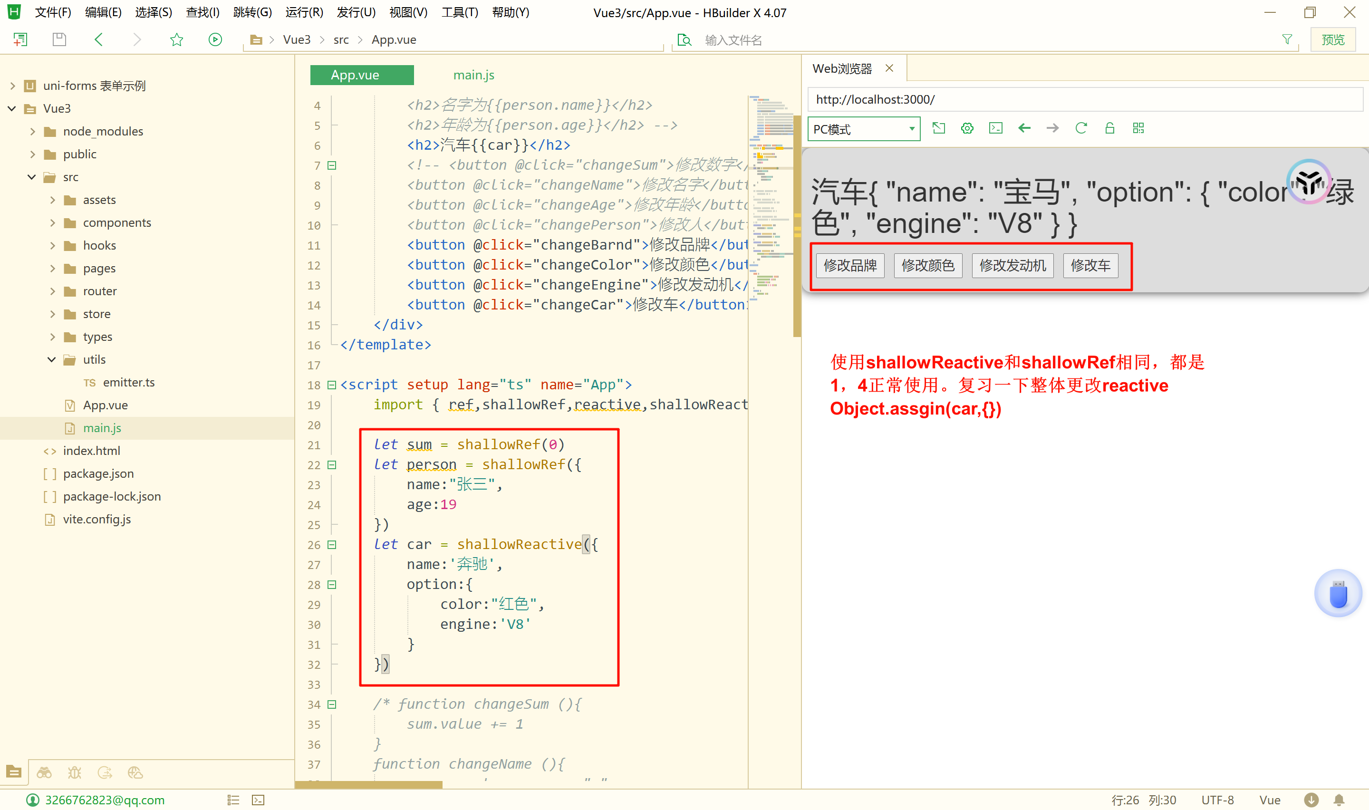Refresh the web browser preview

(x=1081, y=128)
